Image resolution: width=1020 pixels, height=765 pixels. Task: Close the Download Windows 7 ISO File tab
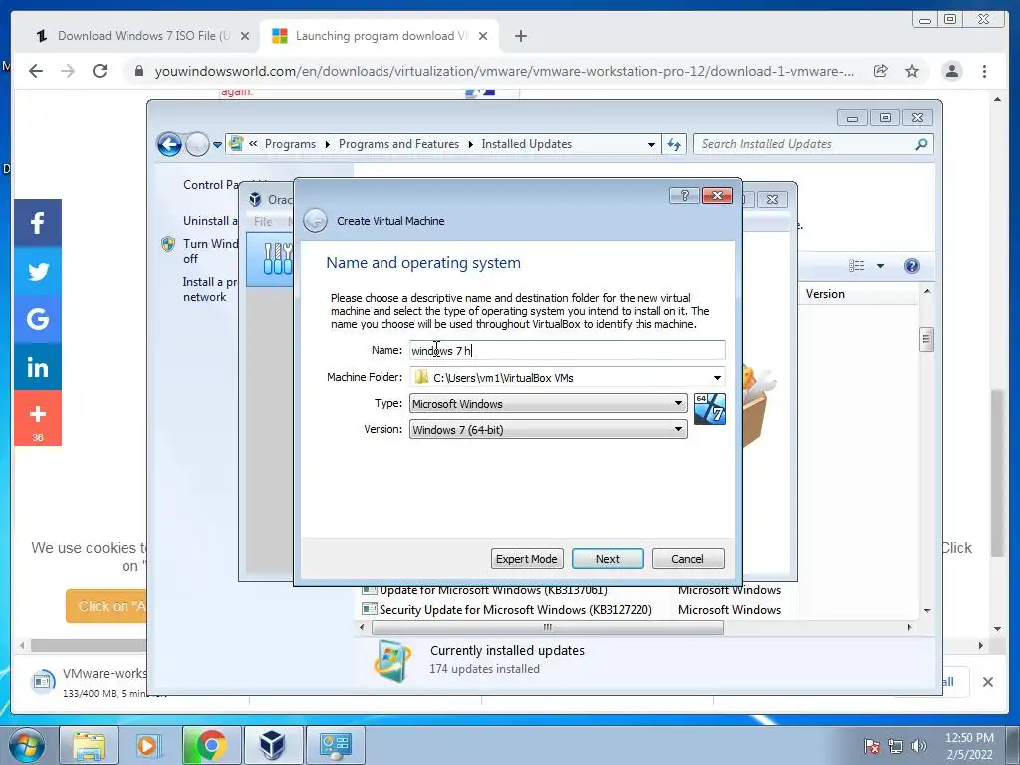point(245,36)
